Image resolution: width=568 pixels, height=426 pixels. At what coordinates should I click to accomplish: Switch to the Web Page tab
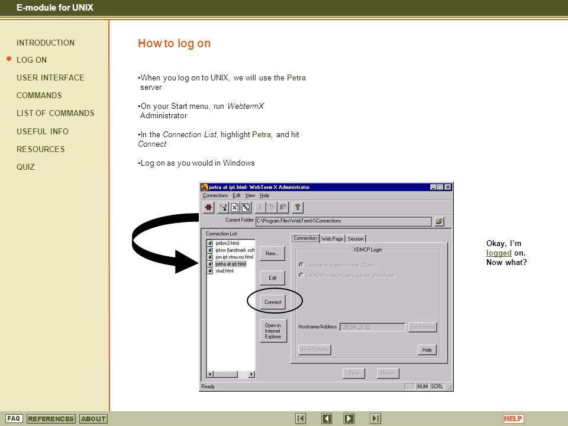[x=332, y=238]
